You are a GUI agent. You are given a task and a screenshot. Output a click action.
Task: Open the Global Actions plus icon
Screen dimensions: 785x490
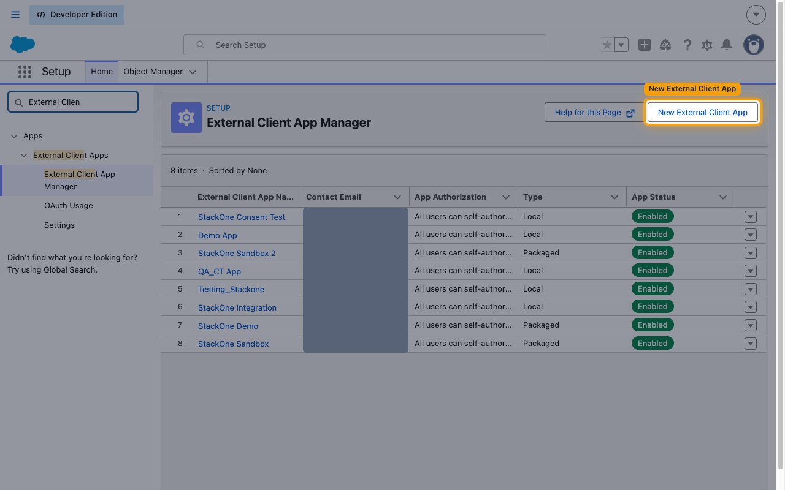click(645, 45)
